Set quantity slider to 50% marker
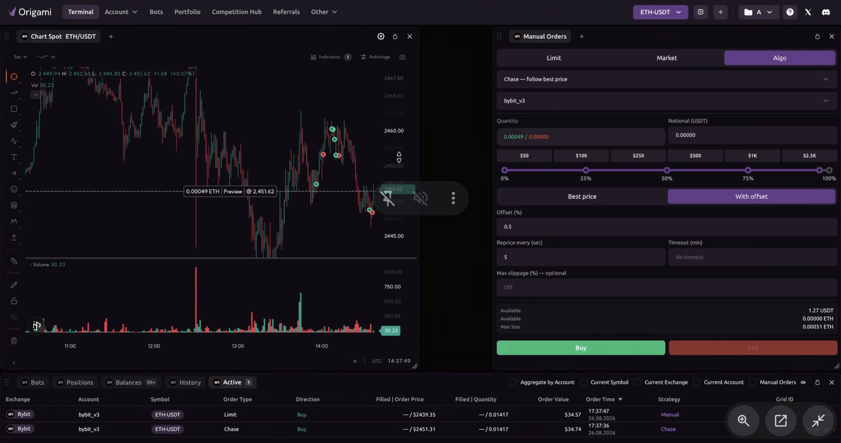The height and width of the screenshot is (443, 841). pos(667,170)
